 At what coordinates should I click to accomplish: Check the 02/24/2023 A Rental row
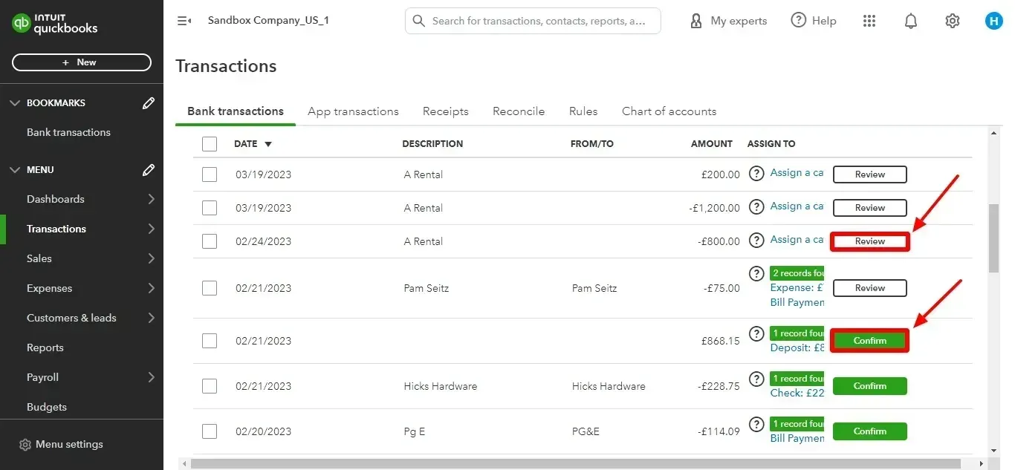tap(210, 241)
